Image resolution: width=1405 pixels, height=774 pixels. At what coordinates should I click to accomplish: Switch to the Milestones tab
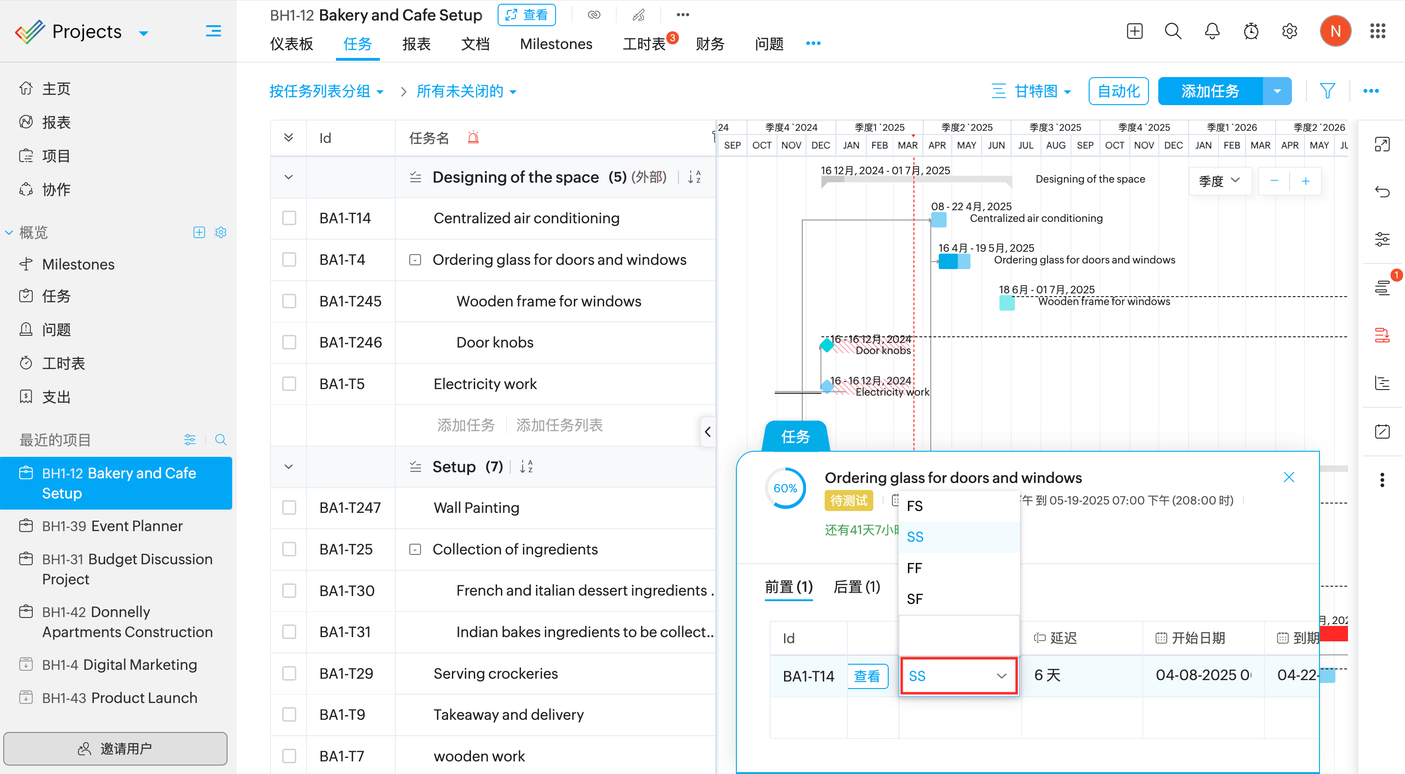tap(556, 44)
